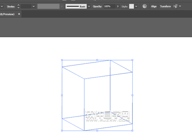Expand the opacity slider arrow

pyautogui.click(x=118, y=6)
